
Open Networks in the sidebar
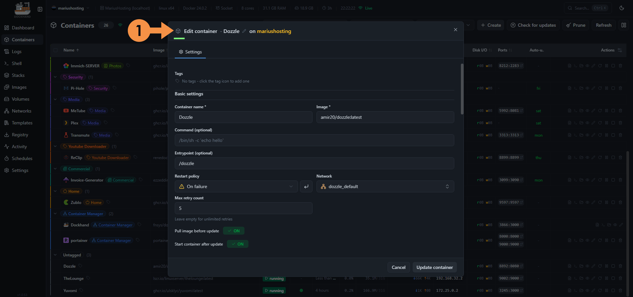21,111
